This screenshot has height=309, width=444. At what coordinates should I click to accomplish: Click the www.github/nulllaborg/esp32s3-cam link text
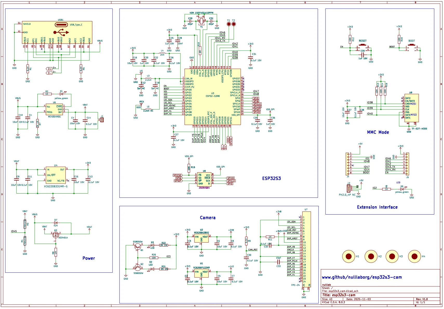coord(362,277)
